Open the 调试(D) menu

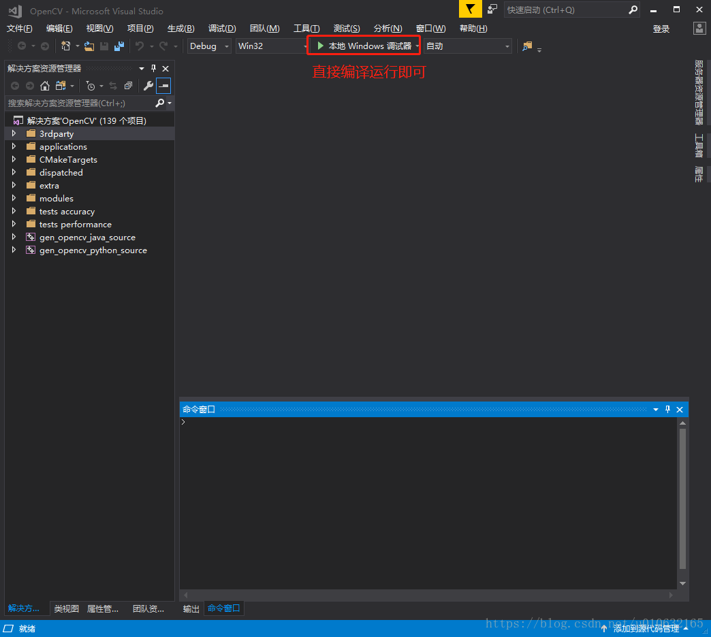[222, 29]
